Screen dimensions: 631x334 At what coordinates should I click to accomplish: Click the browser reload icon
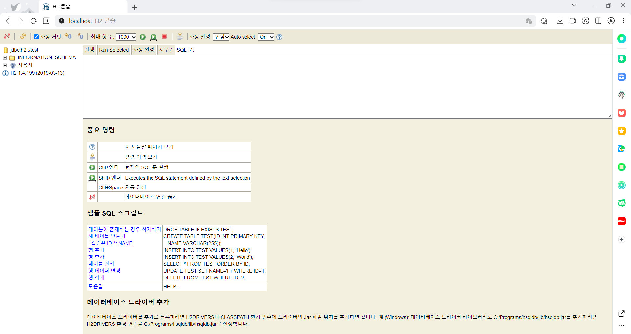[x=34, y=21]
